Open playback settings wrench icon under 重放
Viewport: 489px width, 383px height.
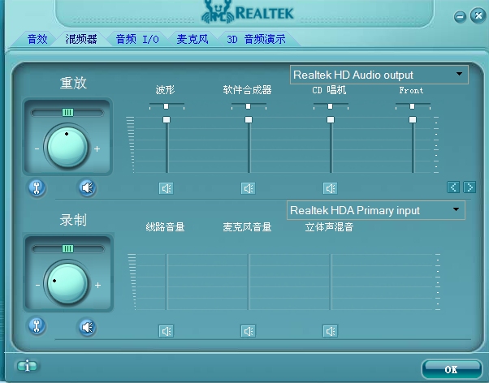[36, 188]
